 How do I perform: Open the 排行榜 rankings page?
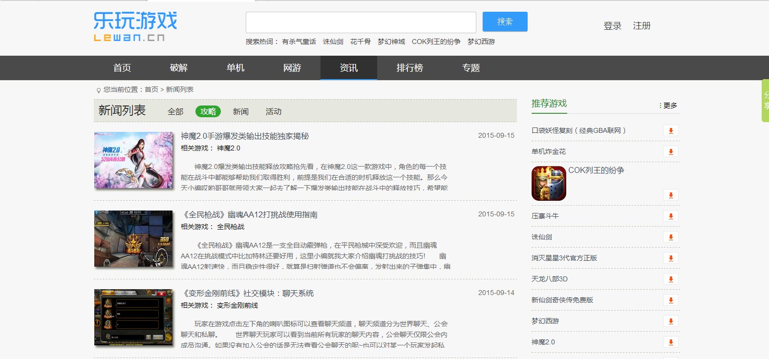[x=410, y=68]
